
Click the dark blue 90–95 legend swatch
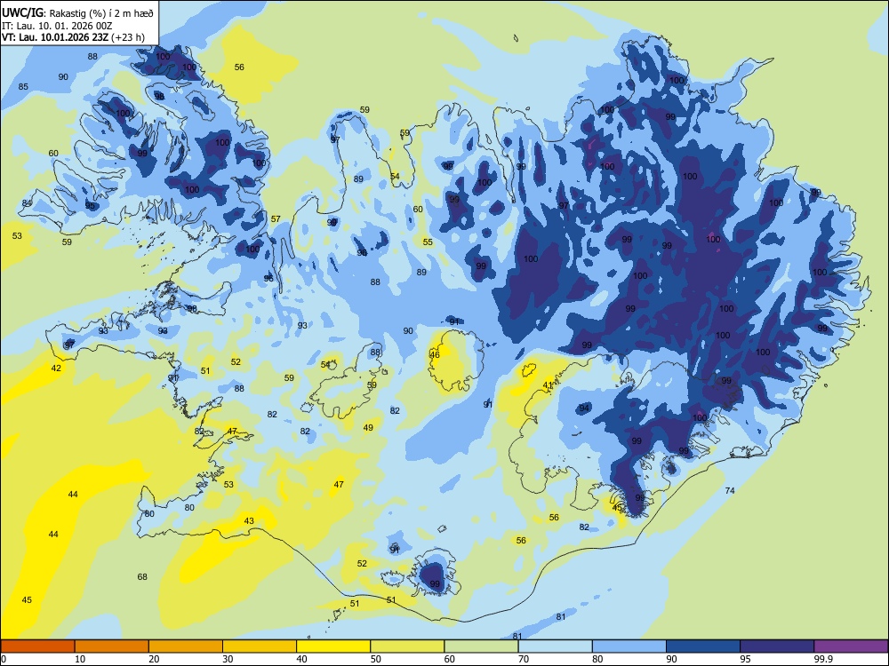(x=703, y=646)
